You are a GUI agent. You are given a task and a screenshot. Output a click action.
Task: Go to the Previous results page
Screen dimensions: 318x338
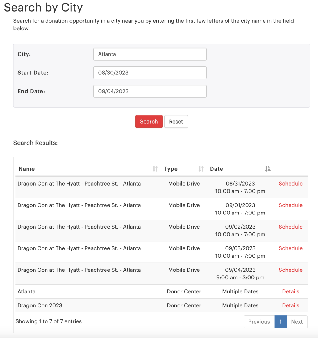click(x=259, y=322)
